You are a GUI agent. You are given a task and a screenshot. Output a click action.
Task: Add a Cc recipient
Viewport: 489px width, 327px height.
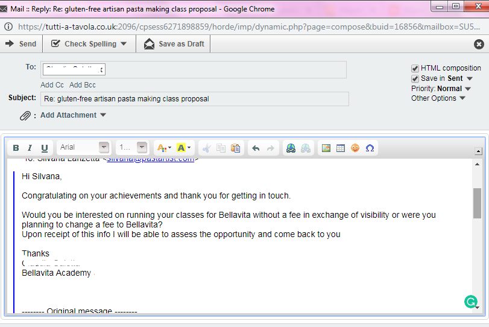coord(52,85)
